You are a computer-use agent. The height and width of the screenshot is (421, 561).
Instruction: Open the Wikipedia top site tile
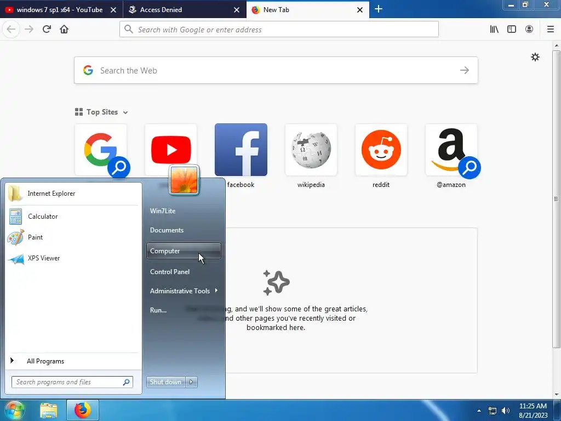311,150
